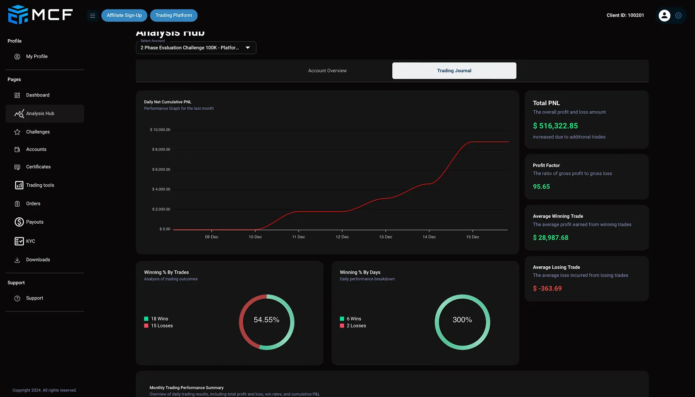Screen dimensions: 695x397
Task: Open the Trading Platform button
Action: [174, 16]
